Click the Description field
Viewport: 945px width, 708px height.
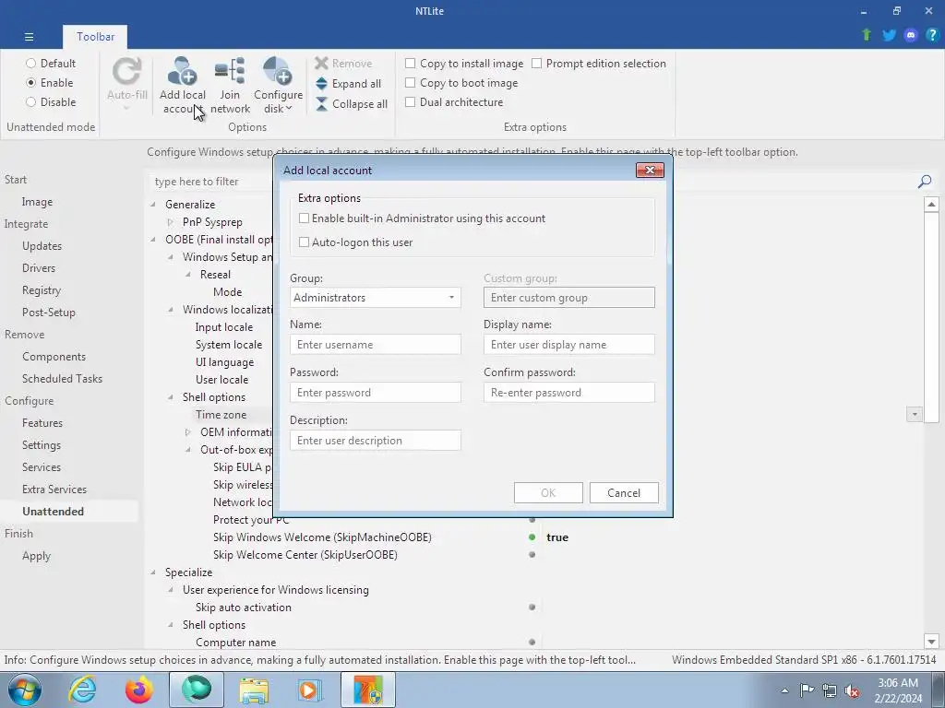pyautogui.click(x=375, y=440)
